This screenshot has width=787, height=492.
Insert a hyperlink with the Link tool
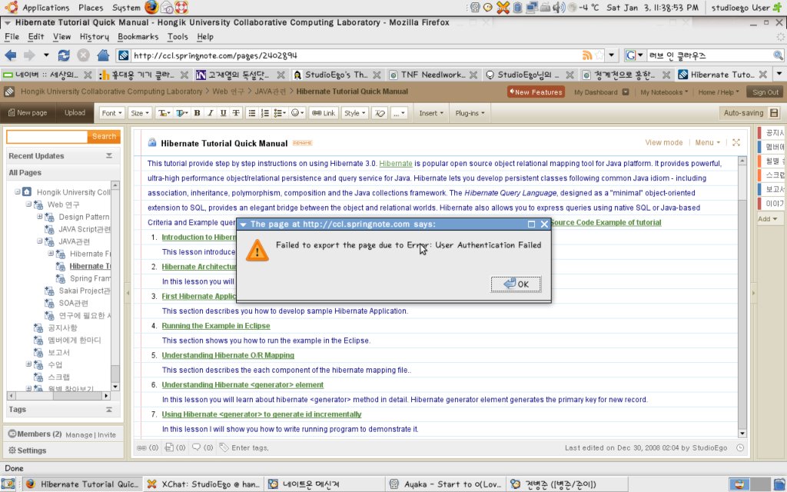coord(324,113)
